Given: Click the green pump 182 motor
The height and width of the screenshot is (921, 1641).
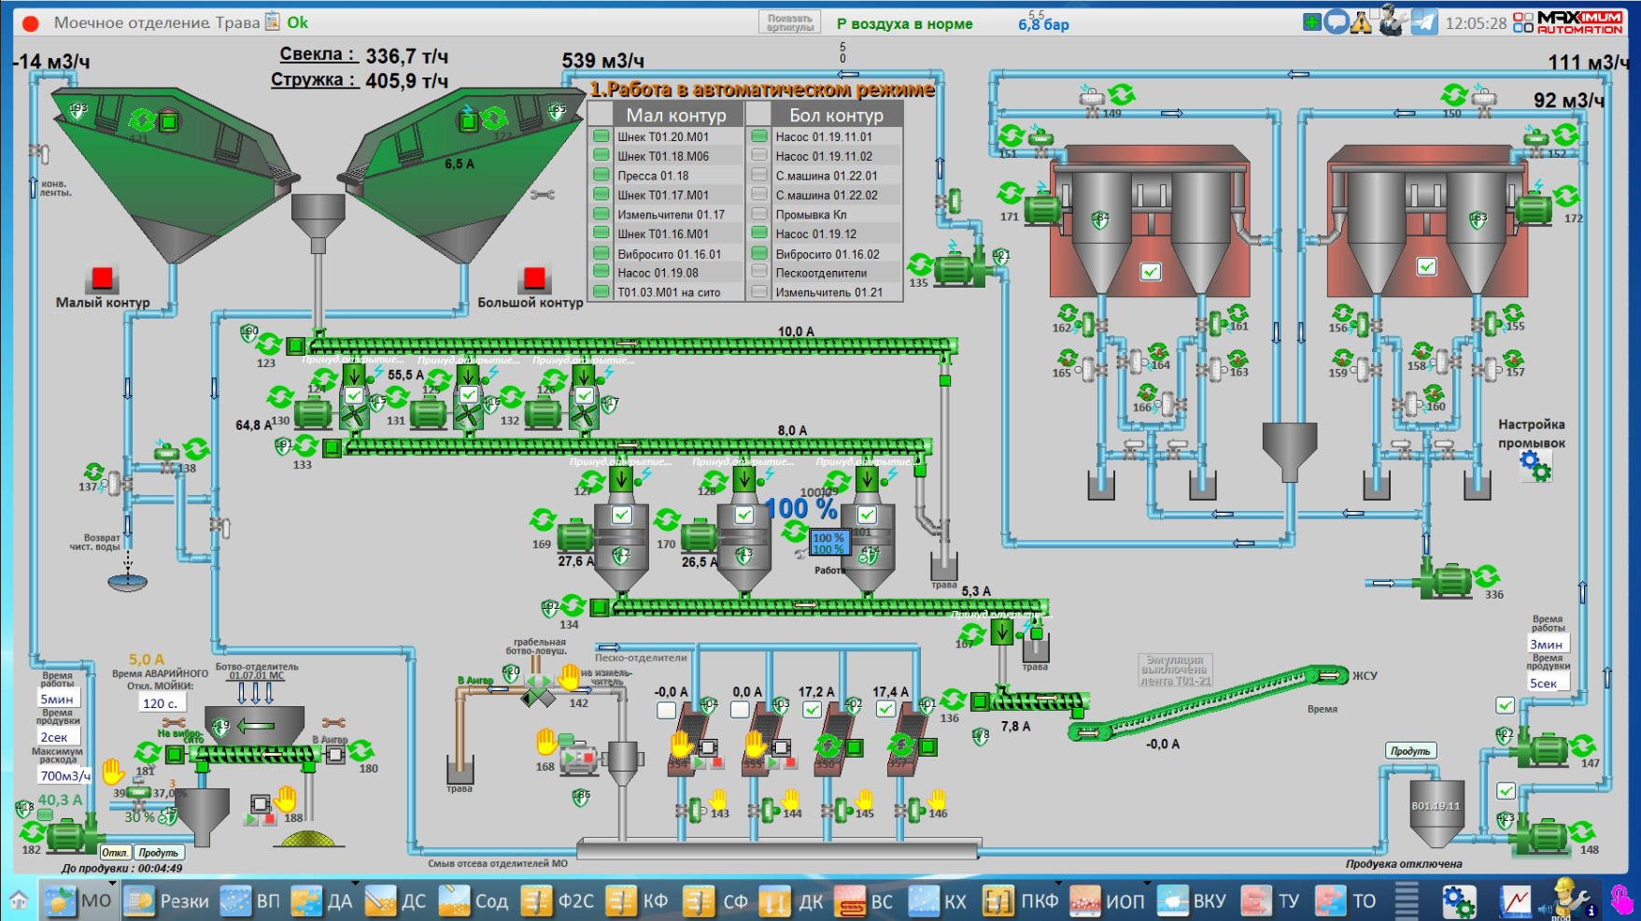Looking at the screenshot, I should [x=66, y=835].
